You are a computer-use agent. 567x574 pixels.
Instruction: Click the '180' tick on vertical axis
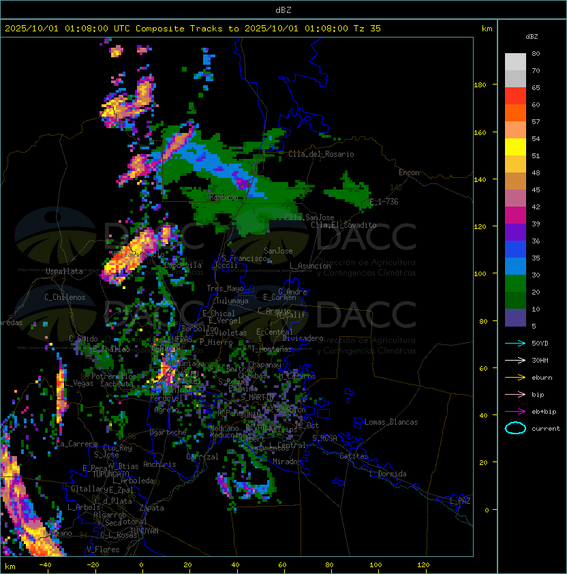click(x=480, y=85)
